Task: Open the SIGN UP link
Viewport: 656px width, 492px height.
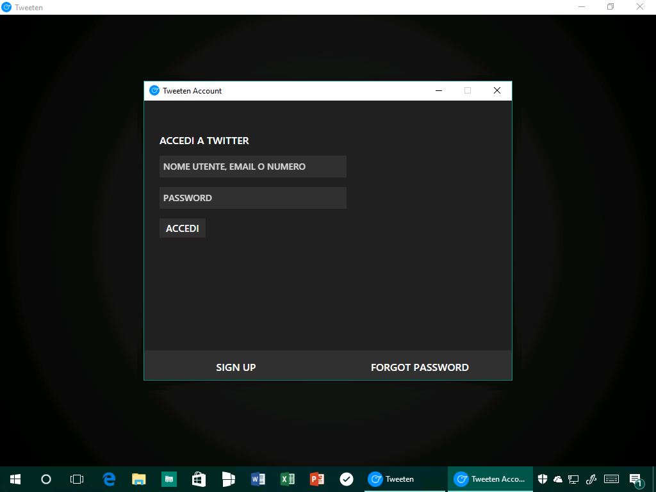Action: tap(236, 367)
